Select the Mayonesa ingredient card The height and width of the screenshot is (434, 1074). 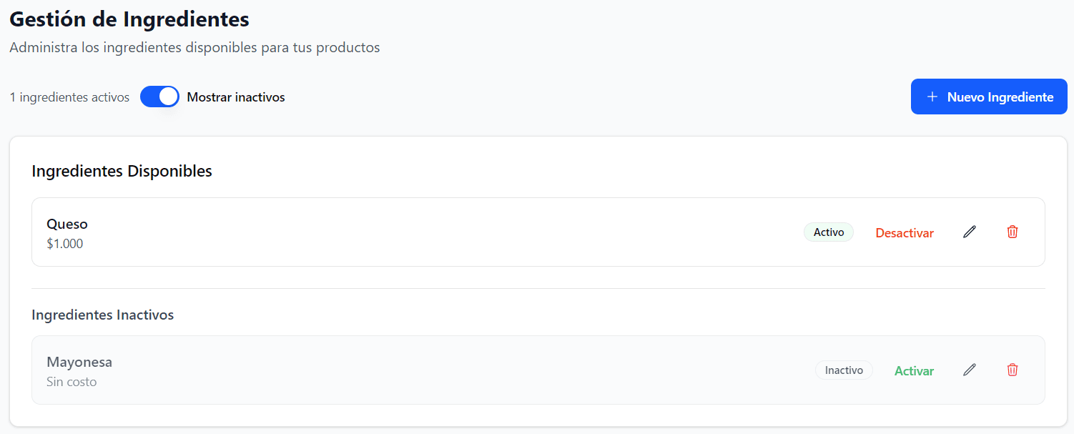point(429,370)
